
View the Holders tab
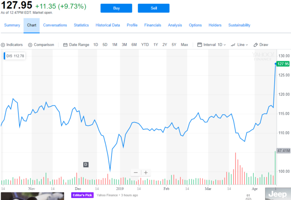click(x=215, y=25)
